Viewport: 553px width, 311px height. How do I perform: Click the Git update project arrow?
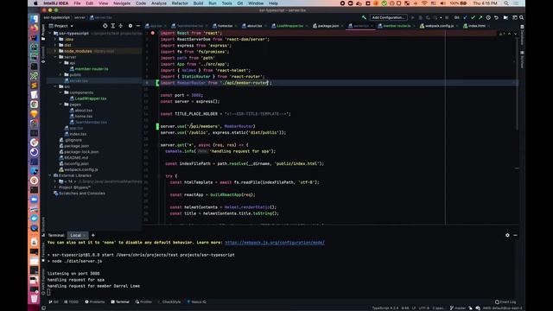(x=465, y=17)
